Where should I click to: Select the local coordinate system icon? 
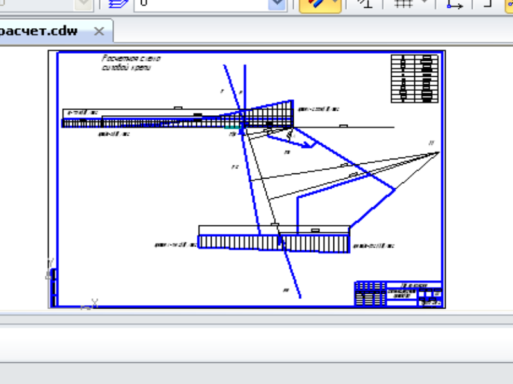tap(455, 4)
